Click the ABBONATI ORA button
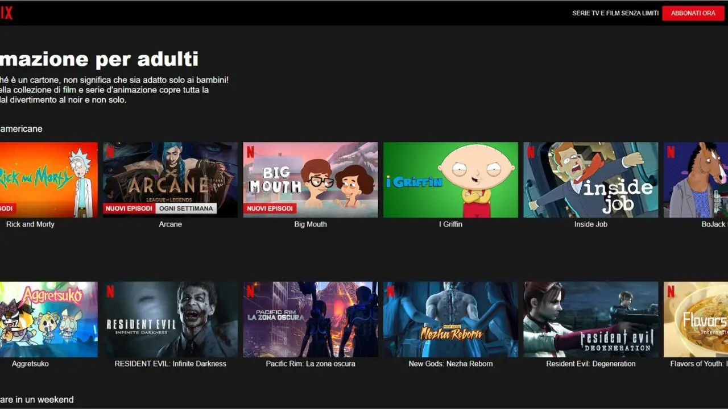The height and width of the screenshot is (409, 728). [693, 13]
